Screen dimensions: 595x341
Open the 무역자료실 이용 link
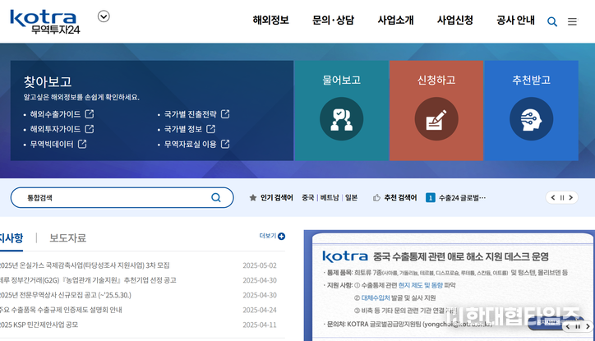tap(190, 144)
